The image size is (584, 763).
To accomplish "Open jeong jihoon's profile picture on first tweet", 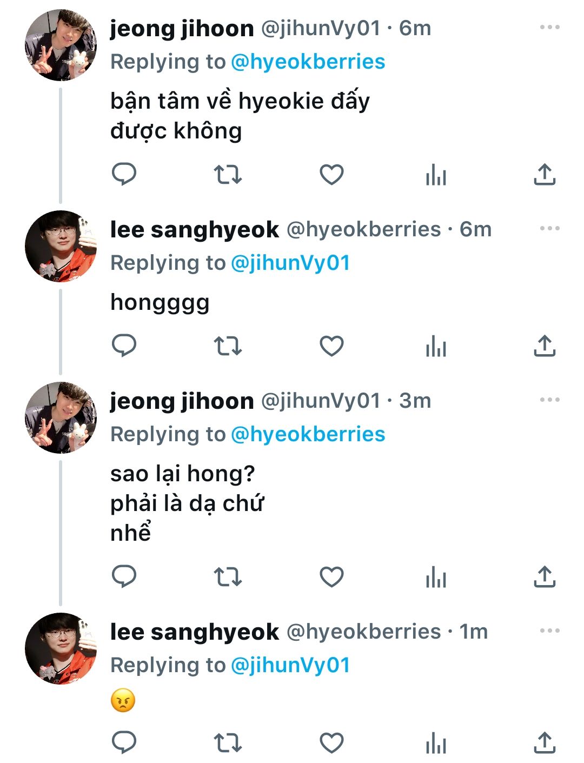I will pyautogui.click(x=61, y=45).
